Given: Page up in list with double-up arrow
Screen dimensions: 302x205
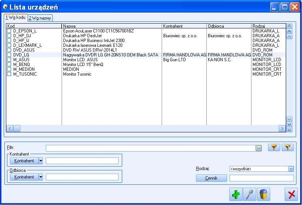Looking at the screenshot, I should 289,31.
